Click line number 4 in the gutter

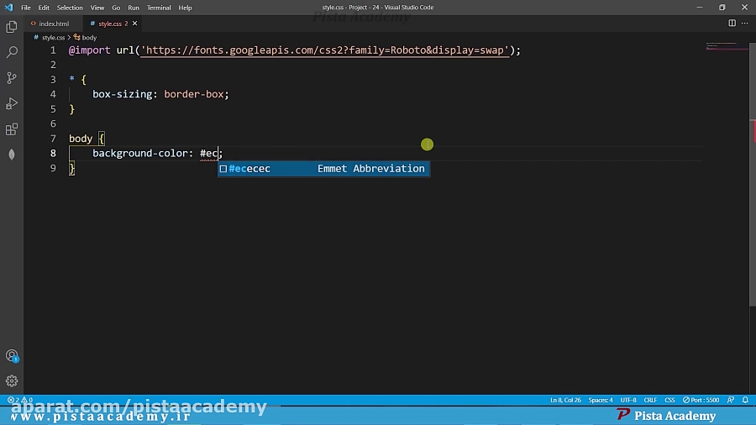[x=53, y=94]
